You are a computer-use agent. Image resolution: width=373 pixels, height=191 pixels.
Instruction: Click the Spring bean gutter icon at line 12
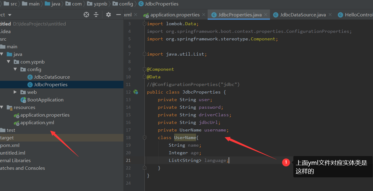136,92
